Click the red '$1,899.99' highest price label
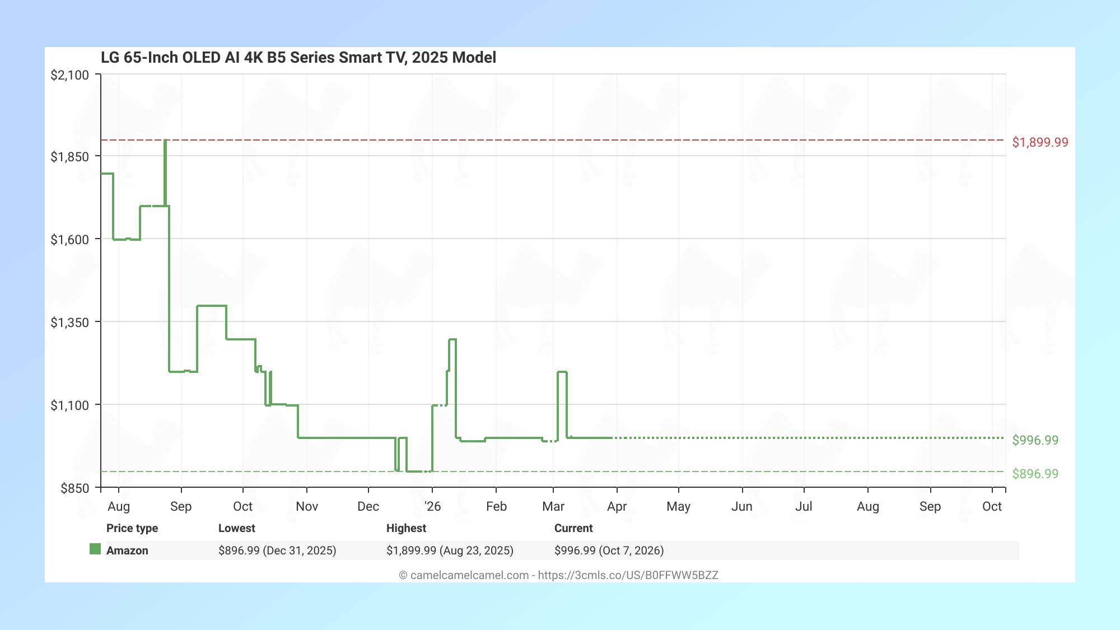The height and width of the screenshot is (630, 1120). (1040, 142)
